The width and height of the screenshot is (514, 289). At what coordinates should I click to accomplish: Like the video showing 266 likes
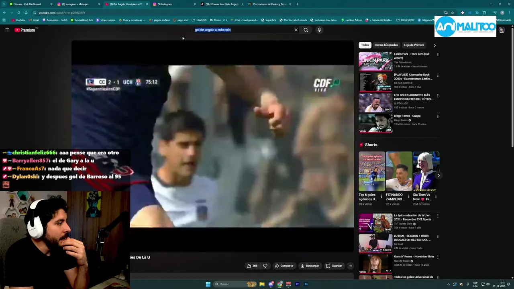(x=252, y=266)
